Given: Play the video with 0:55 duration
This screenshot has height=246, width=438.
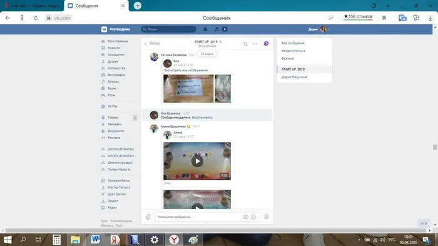Looking at the screenshot, I should (x=197, y=161).
